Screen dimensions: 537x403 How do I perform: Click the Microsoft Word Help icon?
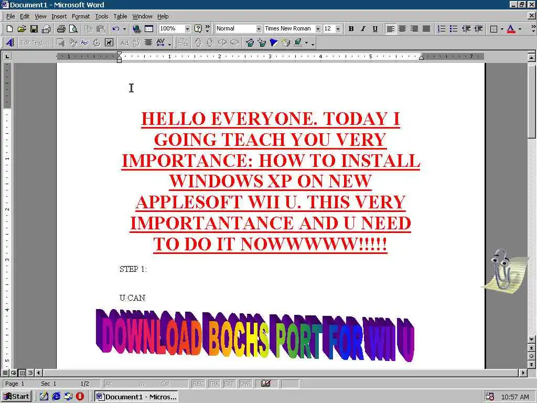(x=198, y=29)
